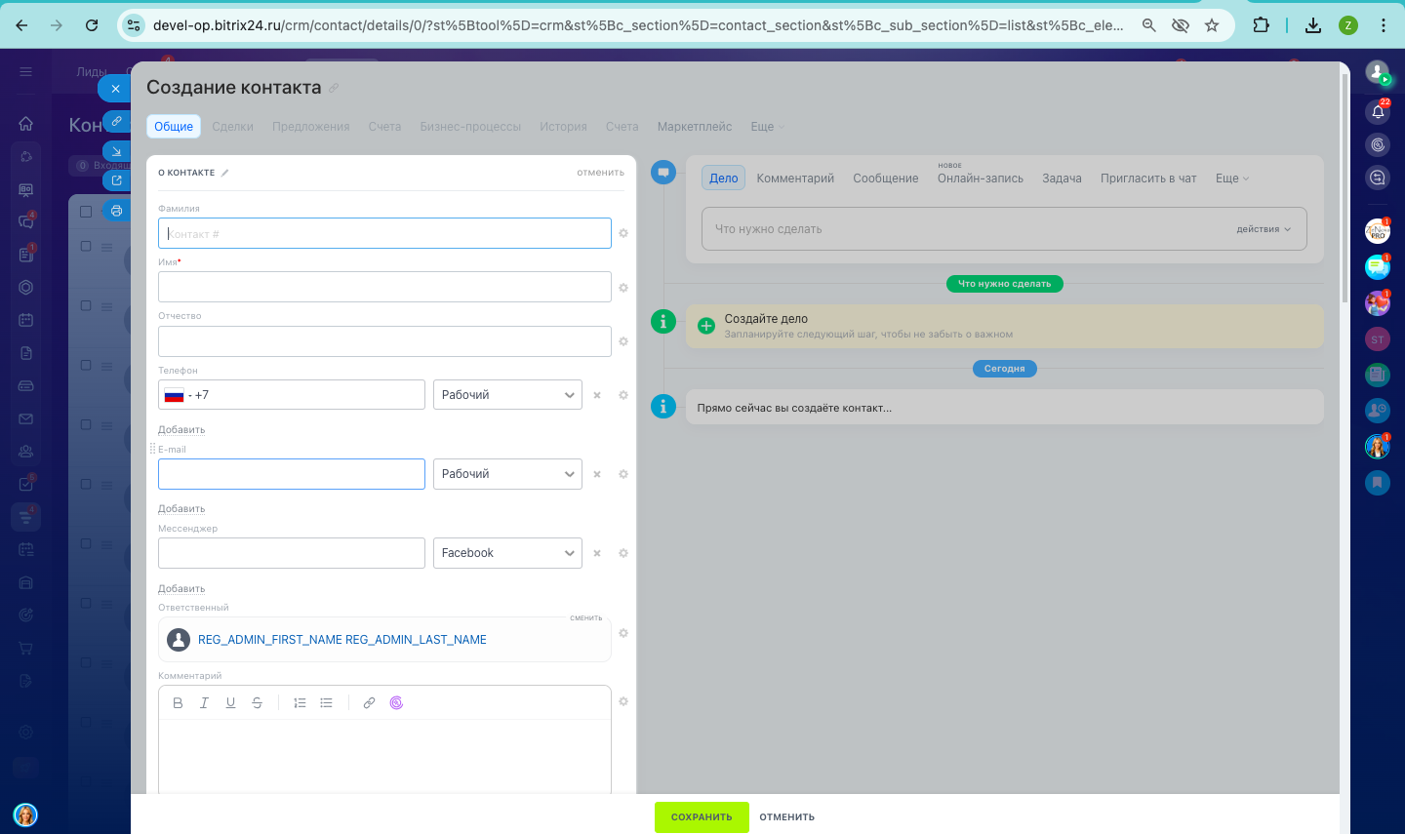This screenshot has width=1405, height=834.
Task: Click into the Имя input field
Action: [x=384, y=287]
